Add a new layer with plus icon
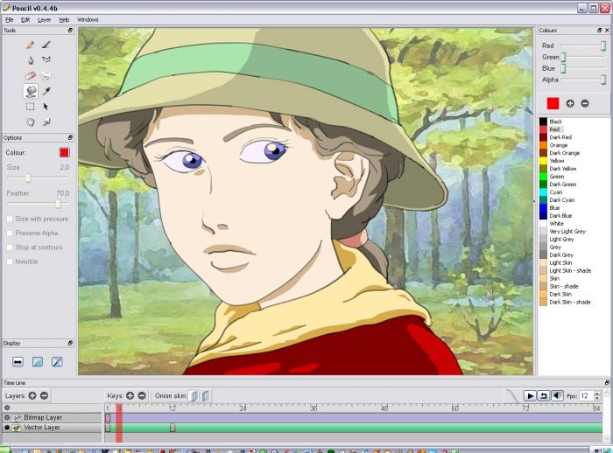The height and width of the screenshot is (453, 613). pos(32,395)
